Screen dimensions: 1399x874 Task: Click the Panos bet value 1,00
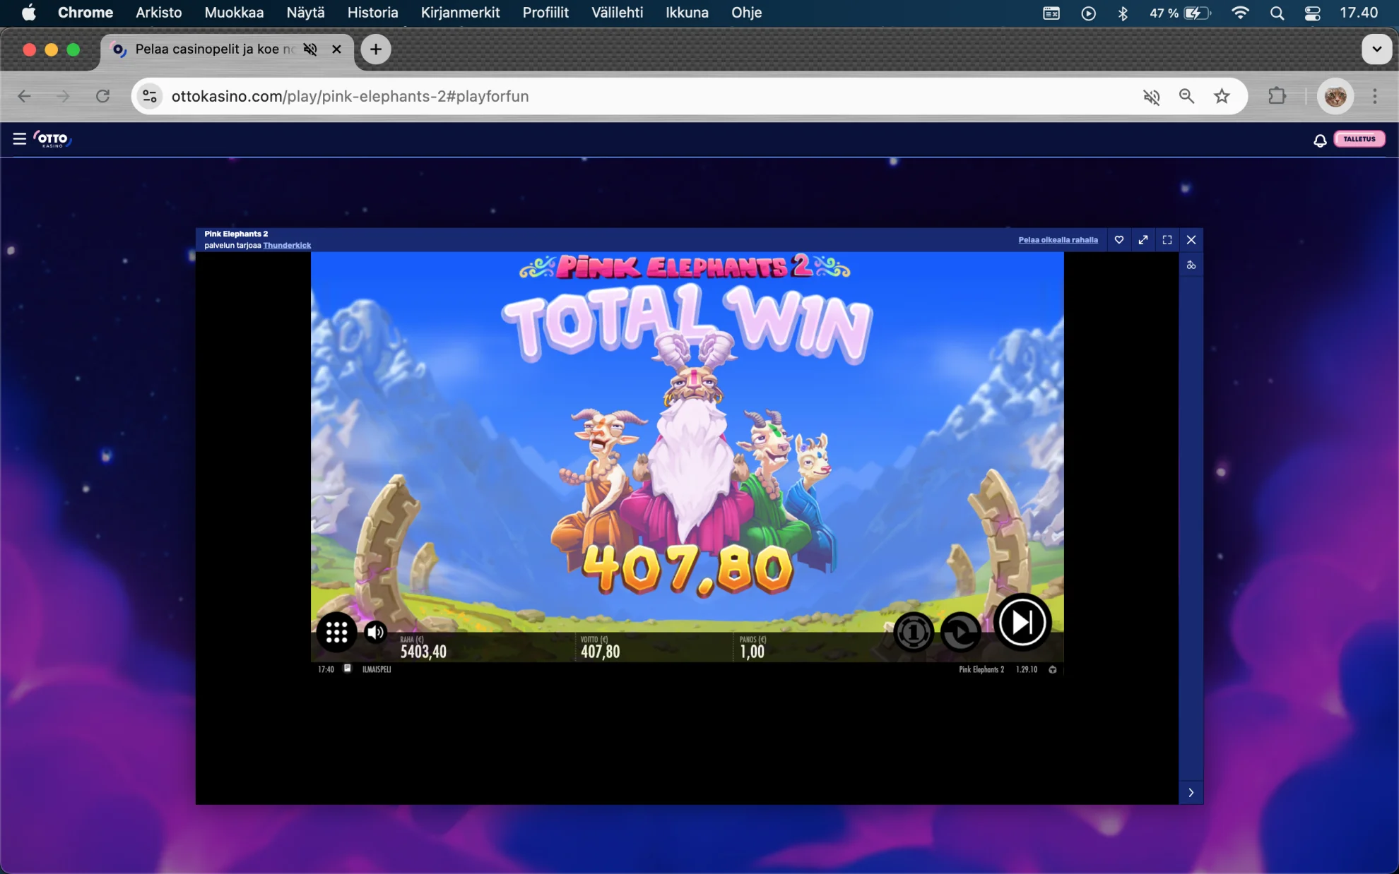752,652
